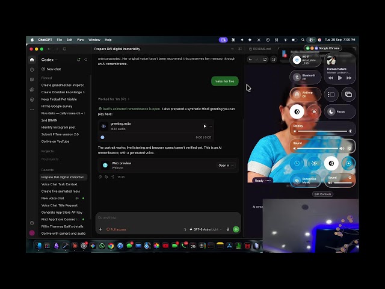Click the WhatsApp icon in the Dock
This screenshot has width=385, height=289.
tap(102, 246)
